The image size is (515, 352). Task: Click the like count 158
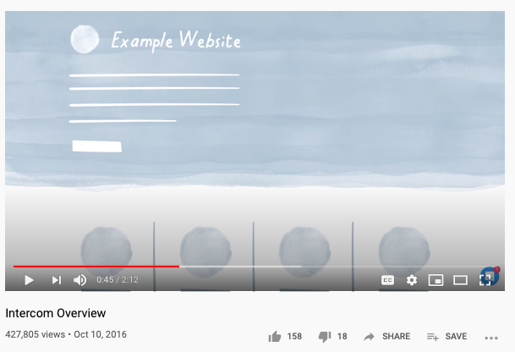[294, 336]
